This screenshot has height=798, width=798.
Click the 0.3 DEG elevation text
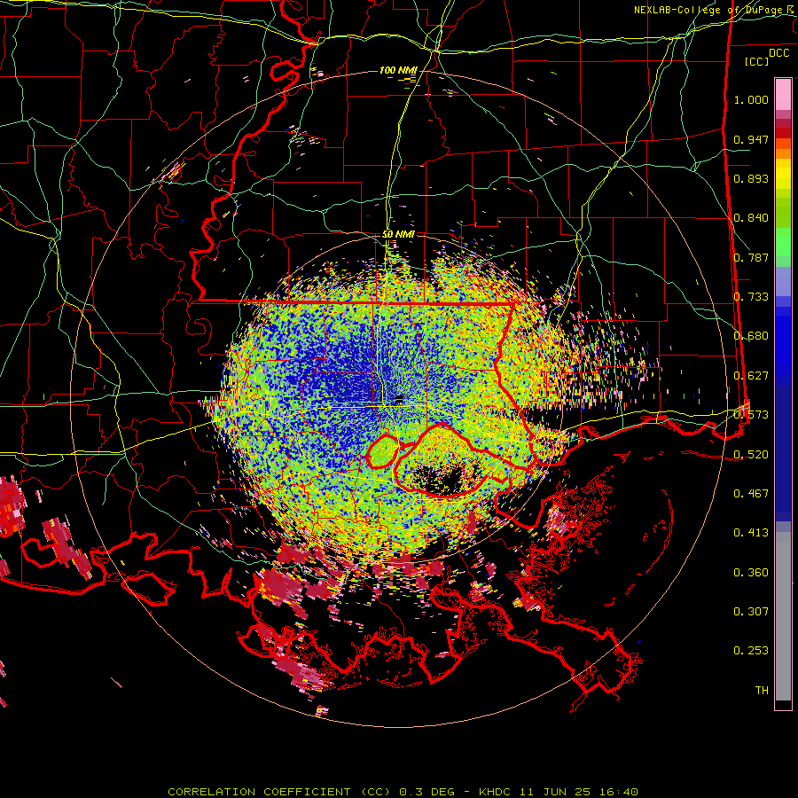(428, 792)
